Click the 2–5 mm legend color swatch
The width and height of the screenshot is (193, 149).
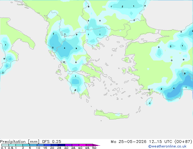coord(26,145)
